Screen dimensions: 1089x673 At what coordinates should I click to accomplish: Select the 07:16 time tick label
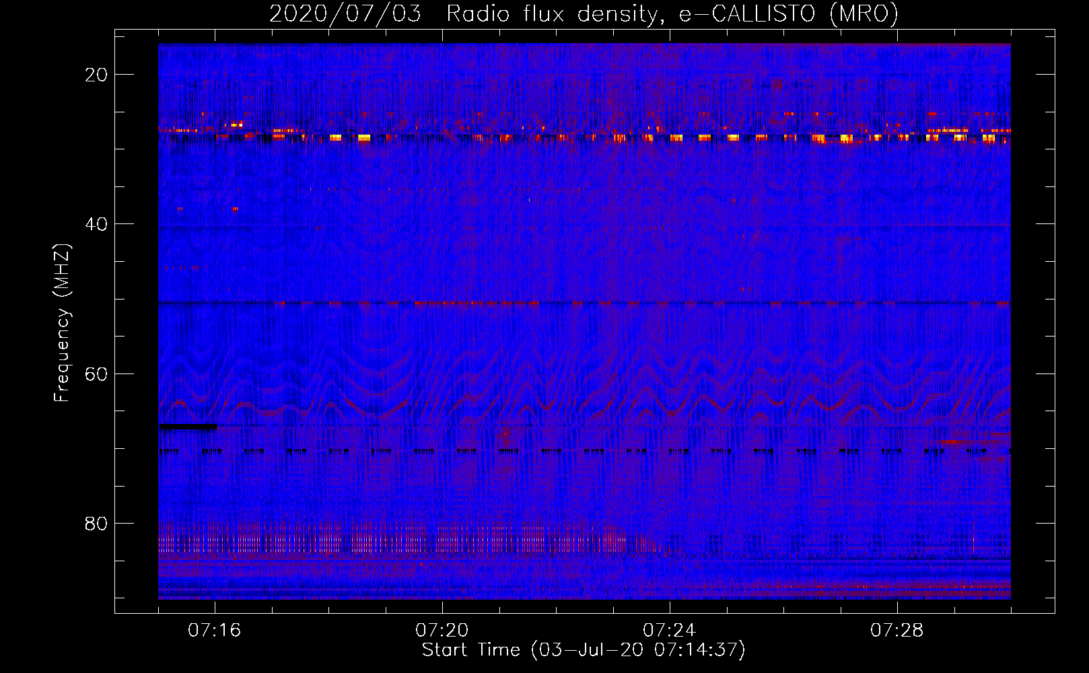tap(215, 630)
